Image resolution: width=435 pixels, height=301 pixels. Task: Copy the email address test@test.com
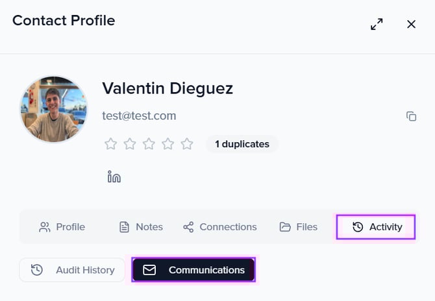(411, 116)
